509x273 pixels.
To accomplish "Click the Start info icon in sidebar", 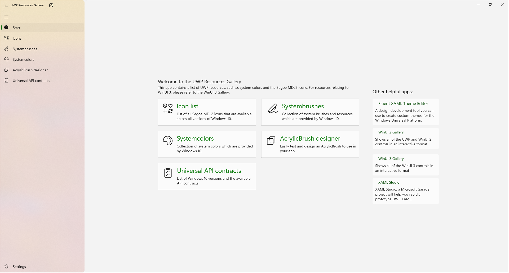I will pos(6,27).
